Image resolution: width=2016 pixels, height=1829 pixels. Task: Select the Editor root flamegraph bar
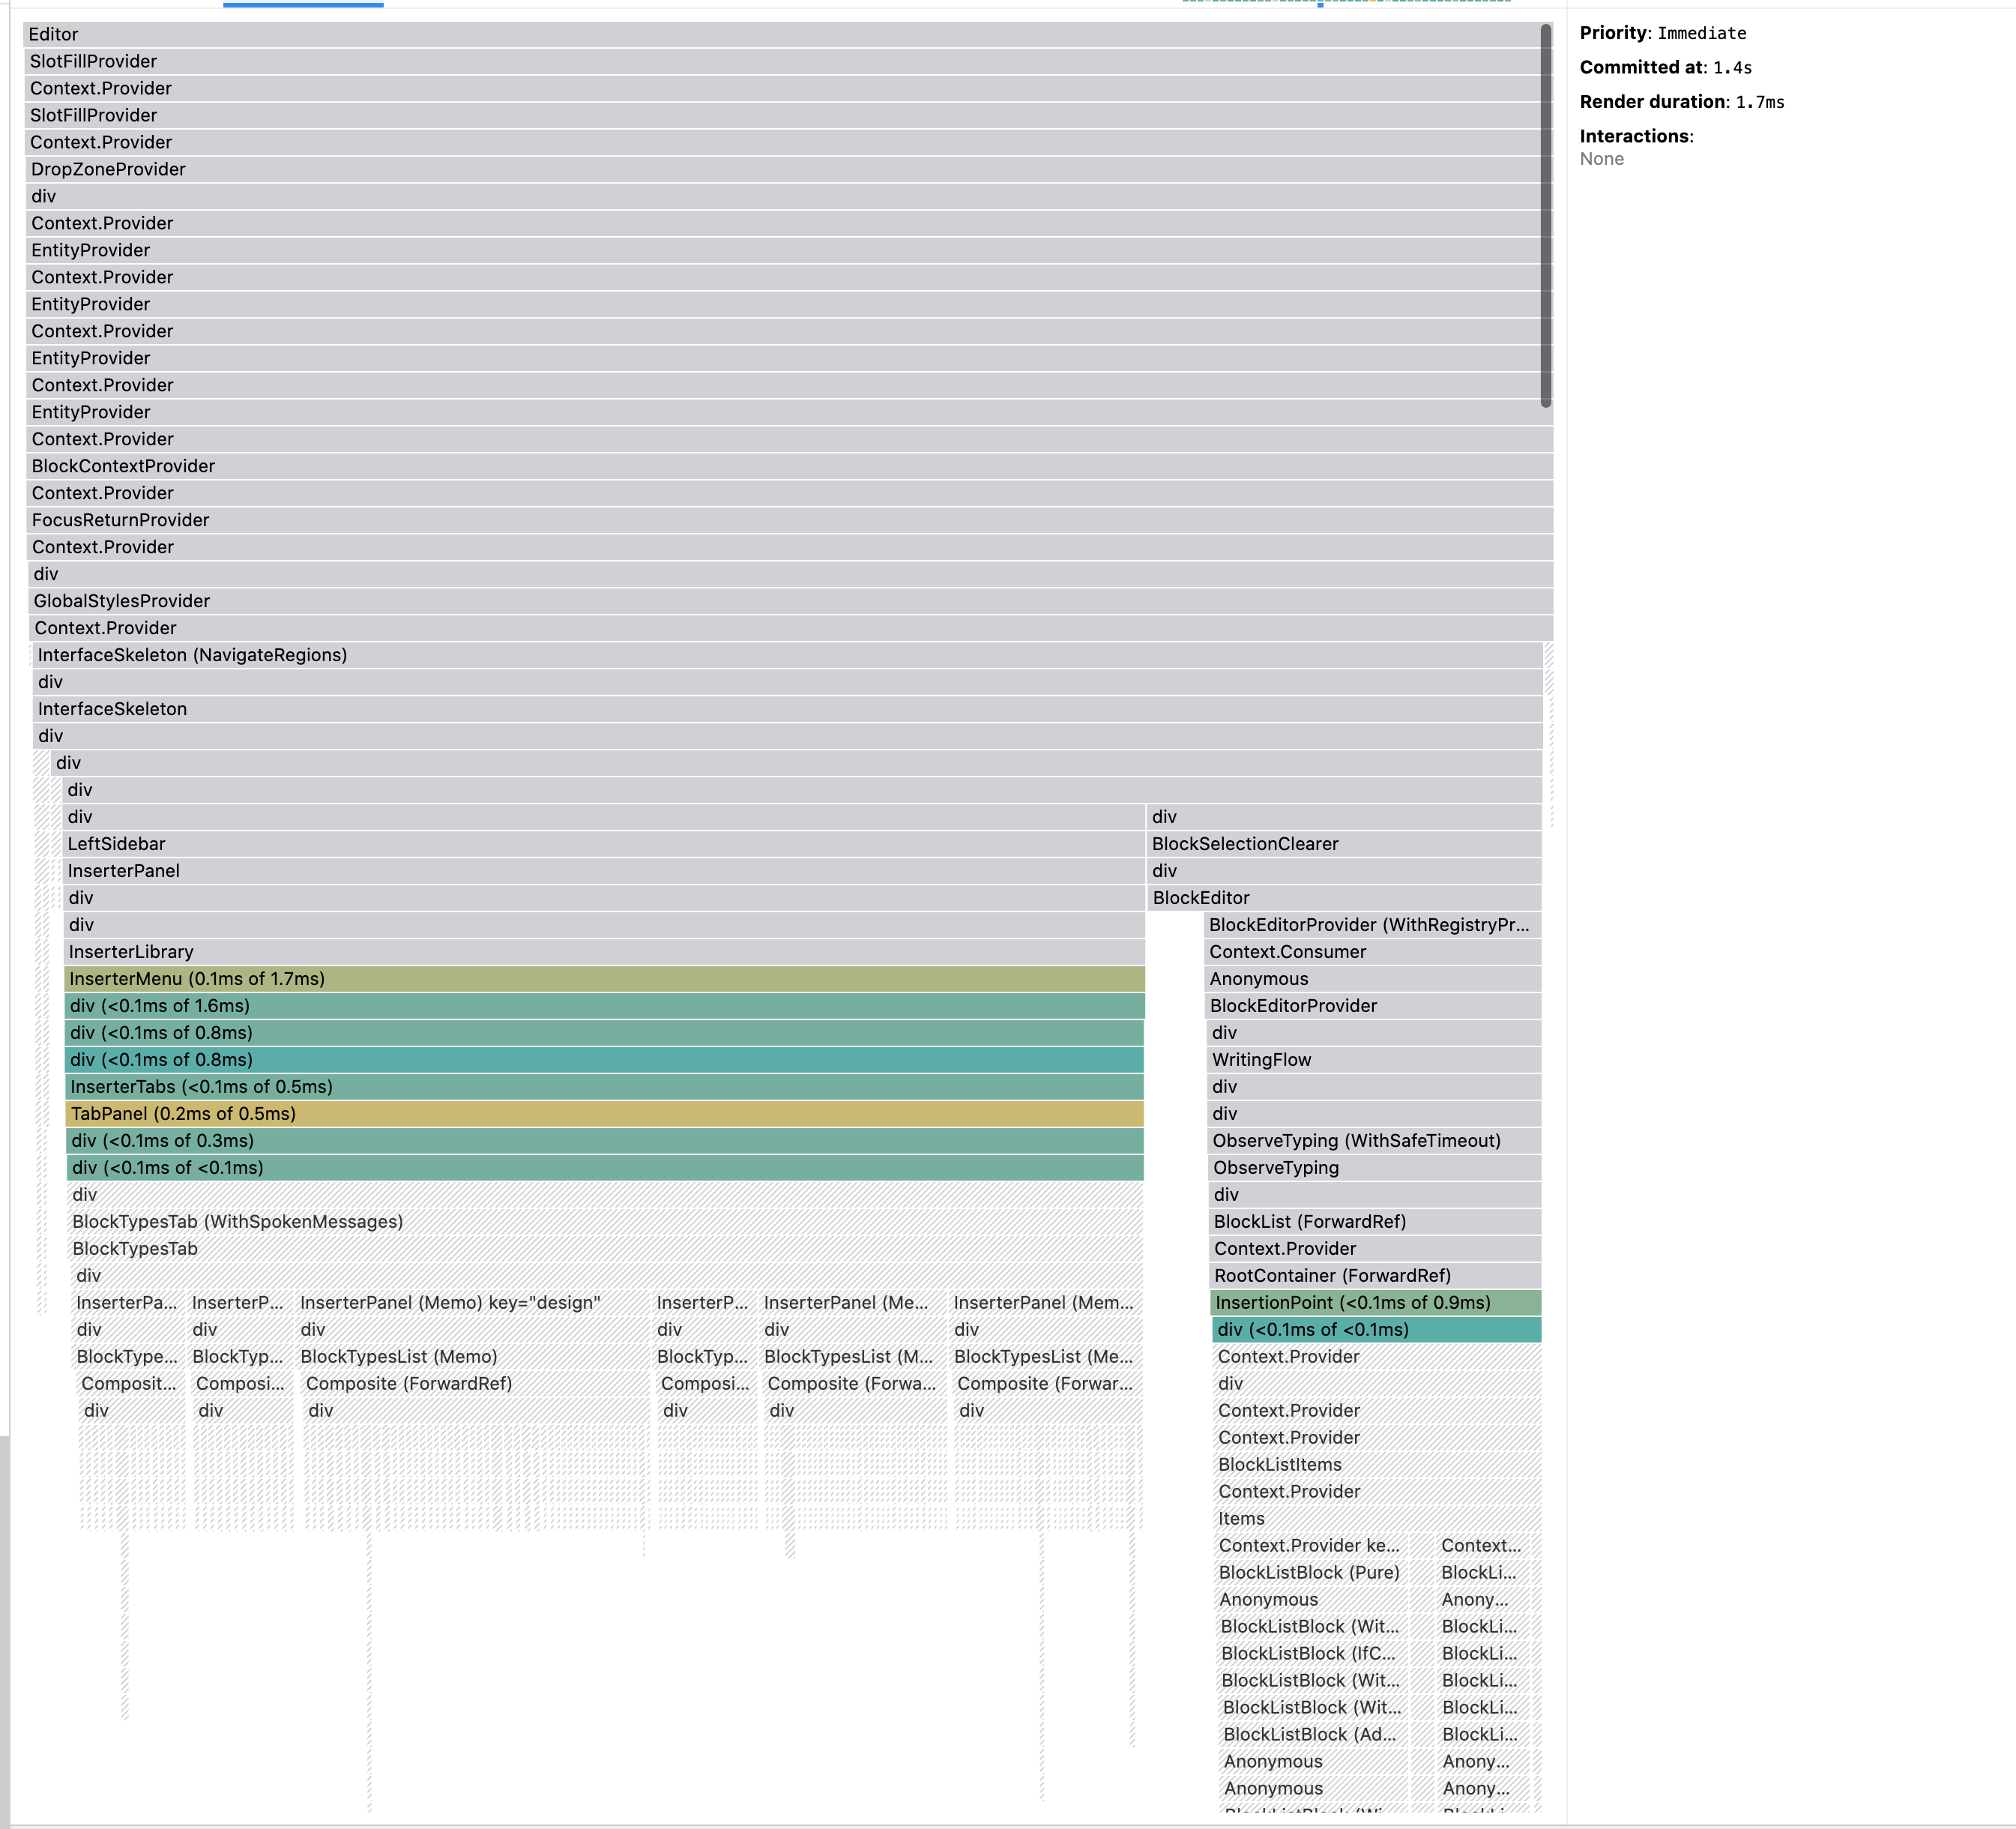780,34
